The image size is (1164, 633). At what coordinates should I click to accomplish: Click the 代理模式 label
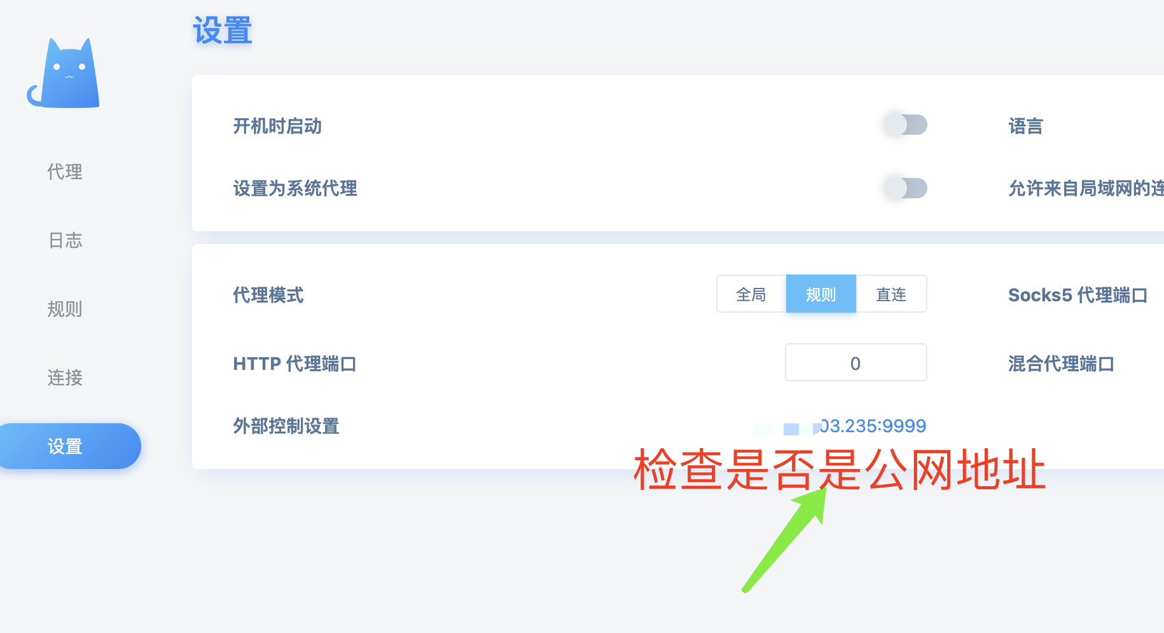[268, 295]
